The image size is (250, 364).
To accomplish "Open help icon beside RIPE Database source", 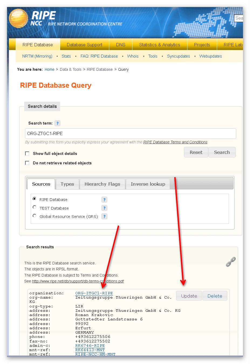I will (104, 200).
